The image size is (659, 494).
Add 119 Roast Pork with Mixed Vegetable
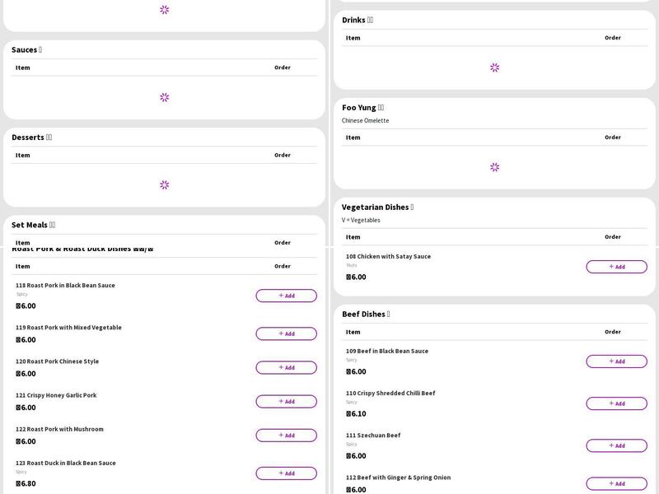tap(286, 333)
